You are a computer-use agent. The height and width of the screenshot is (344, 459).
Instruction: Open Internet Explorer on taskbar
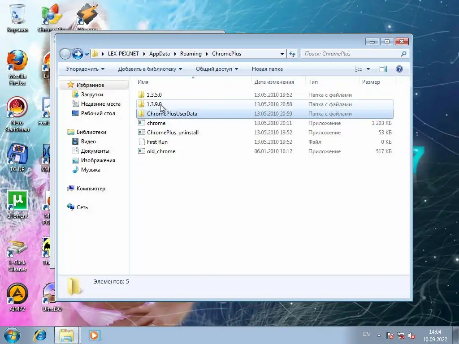(40, 335)
